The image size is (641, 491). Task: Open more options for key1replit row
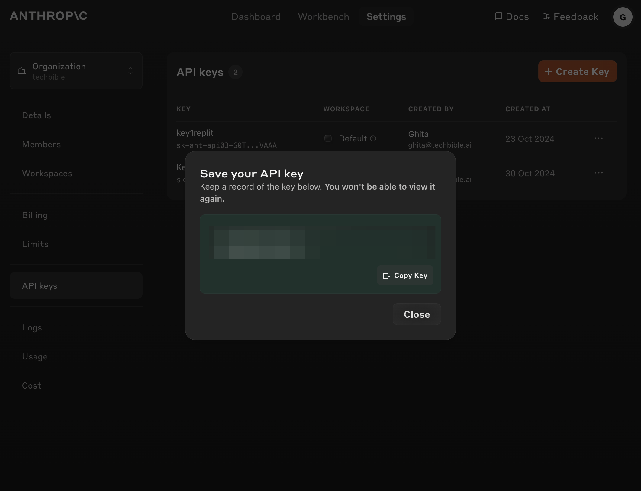coord(598,138)
